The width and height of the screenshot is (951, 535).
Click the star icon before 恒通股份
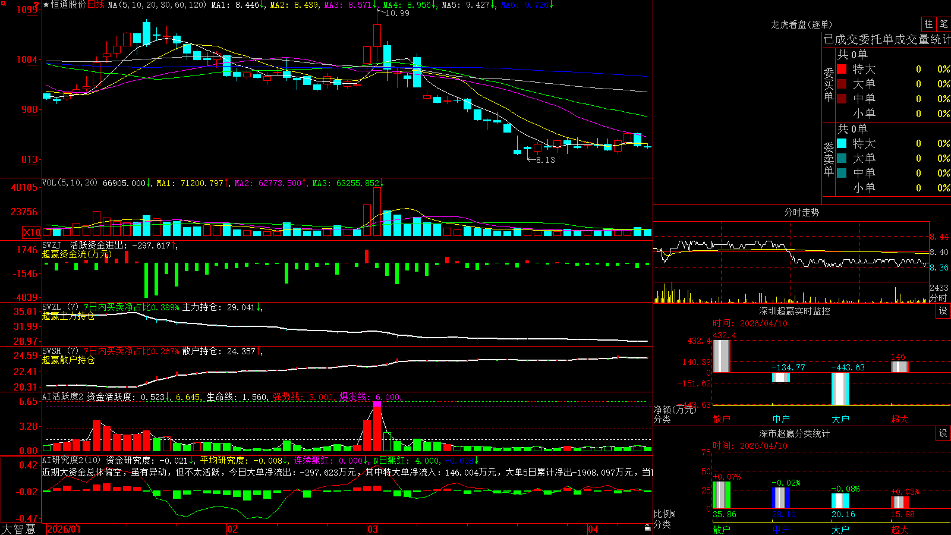tap(46, 5)
